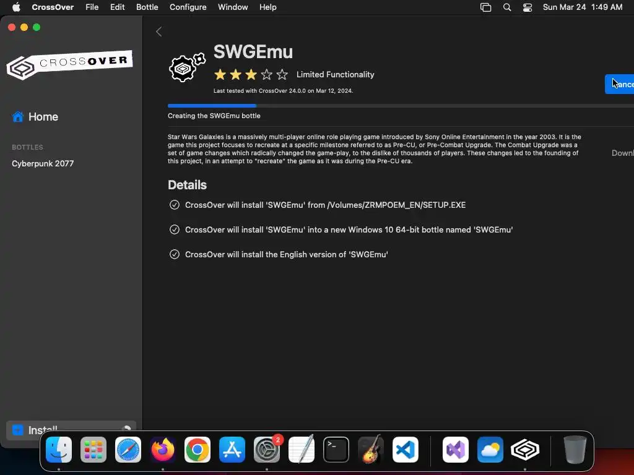Click the CrossOver icon in the dock

tap(525, 449)
